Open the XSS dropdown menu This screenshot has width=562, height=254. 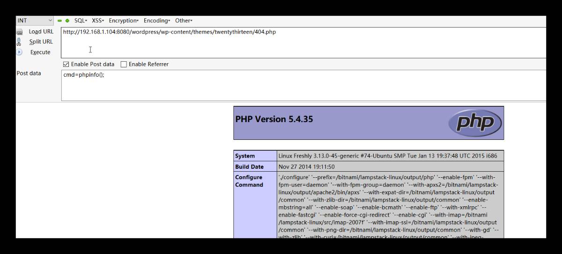[98, 21]
